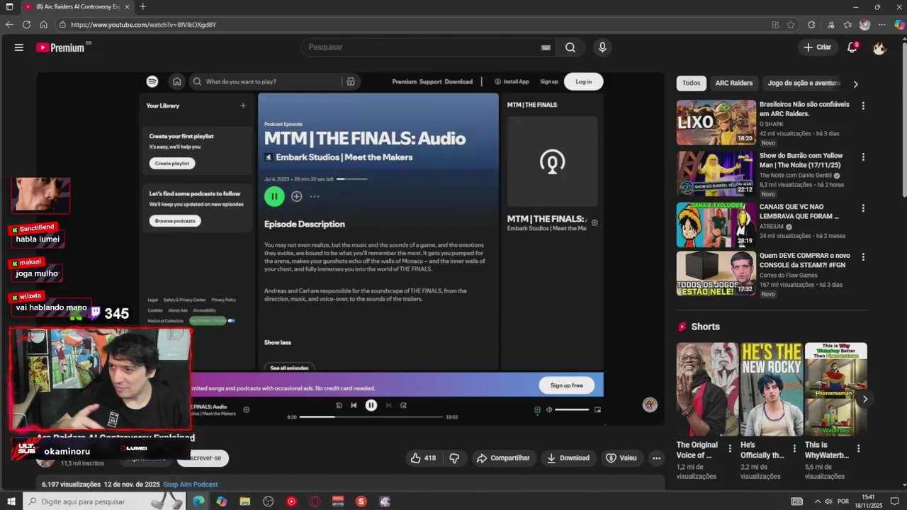Image resolution: width=907 pixels, height=510 pixels.
Task: Click the magnifier search button
Action: pos(570,47)
